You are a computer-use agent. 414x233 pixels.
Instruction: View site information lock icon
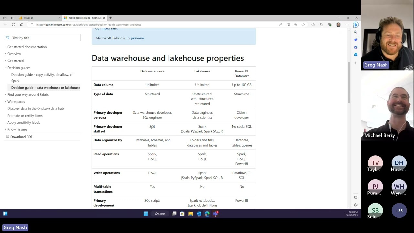tap(32, 25)
